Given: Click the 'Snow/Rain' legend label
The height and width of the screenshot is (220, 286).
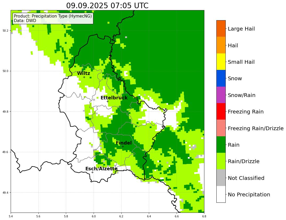Looking at the screenshot, I should click(x=241, y=95).
